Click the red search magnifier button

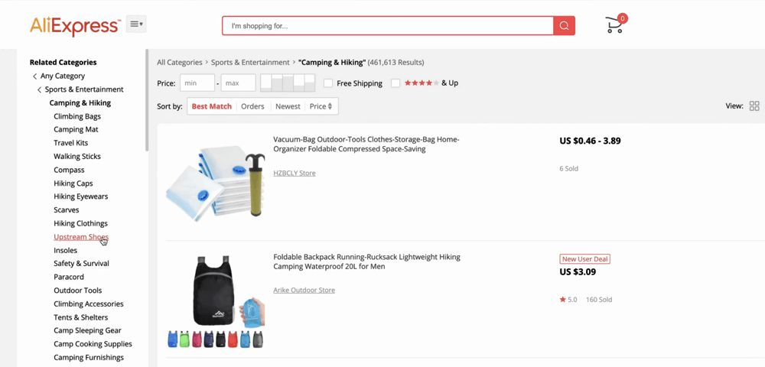[564, 26]
